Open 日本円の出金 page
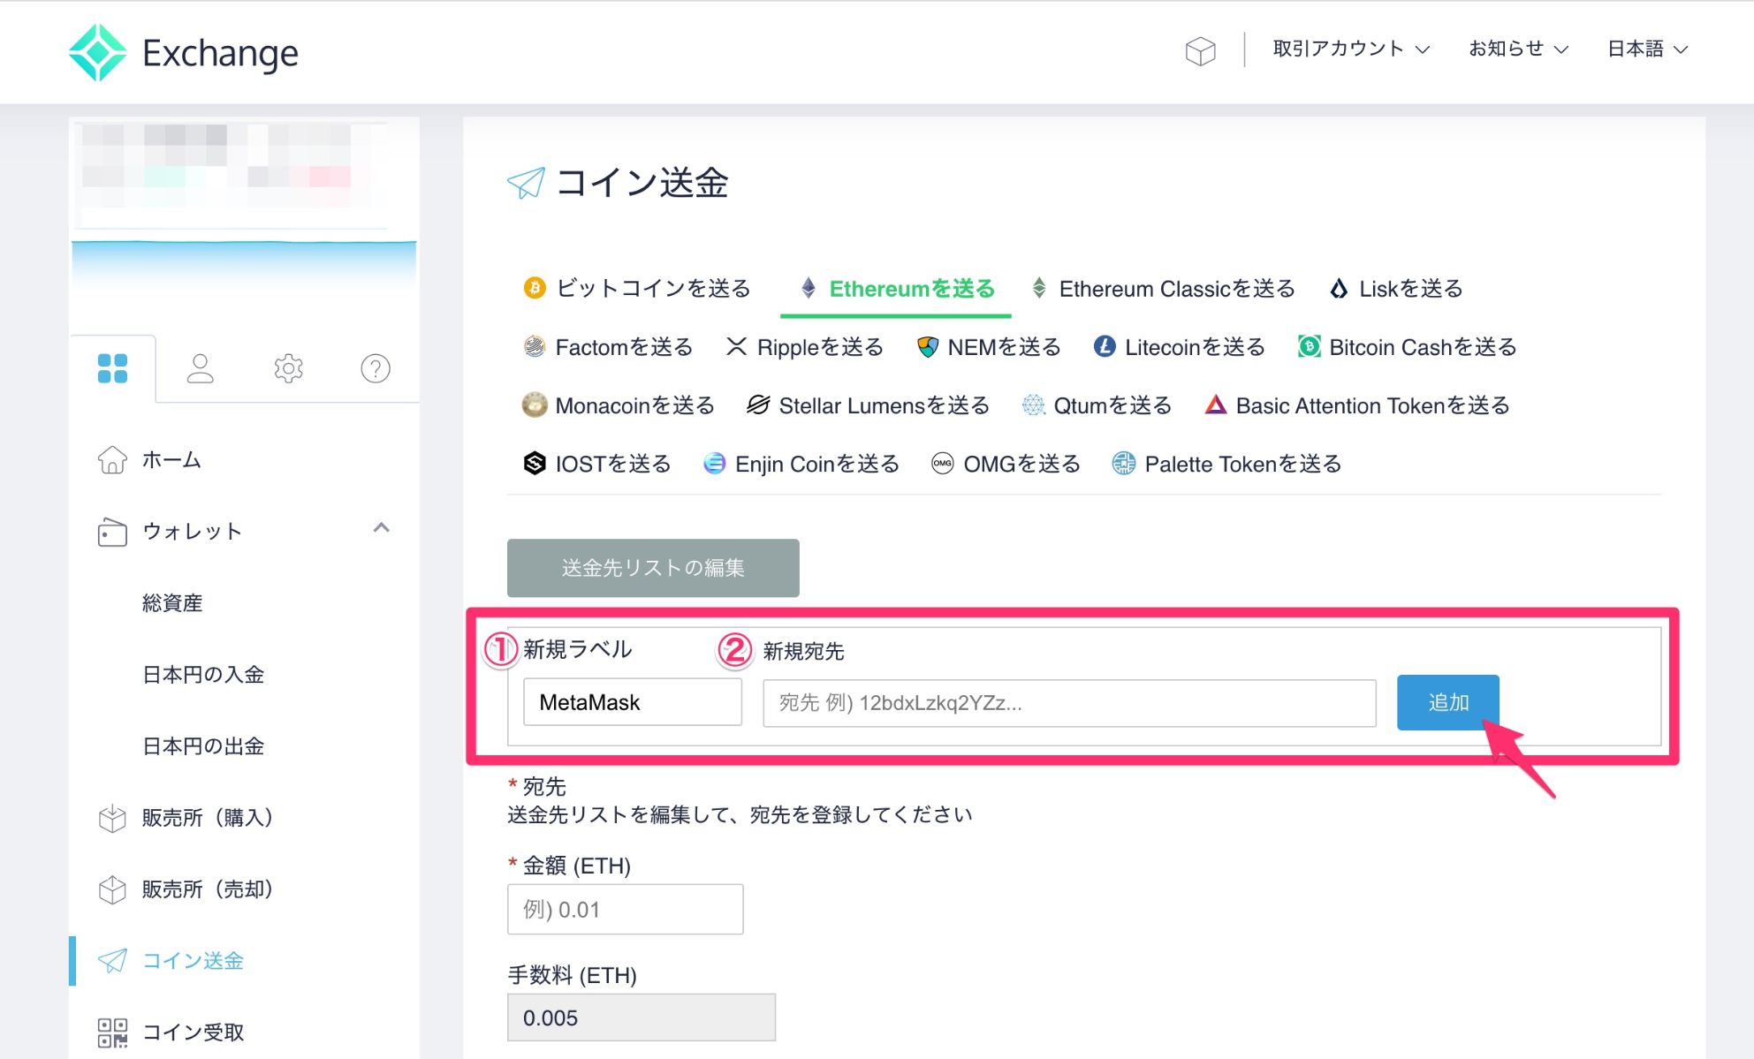The image size is (1754, 1059). tap(203, 746)
